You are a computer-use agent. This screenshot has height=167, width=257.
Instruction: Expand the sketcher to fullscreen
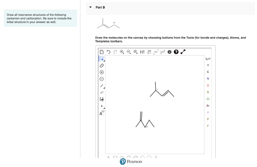(x=183, y=52)
